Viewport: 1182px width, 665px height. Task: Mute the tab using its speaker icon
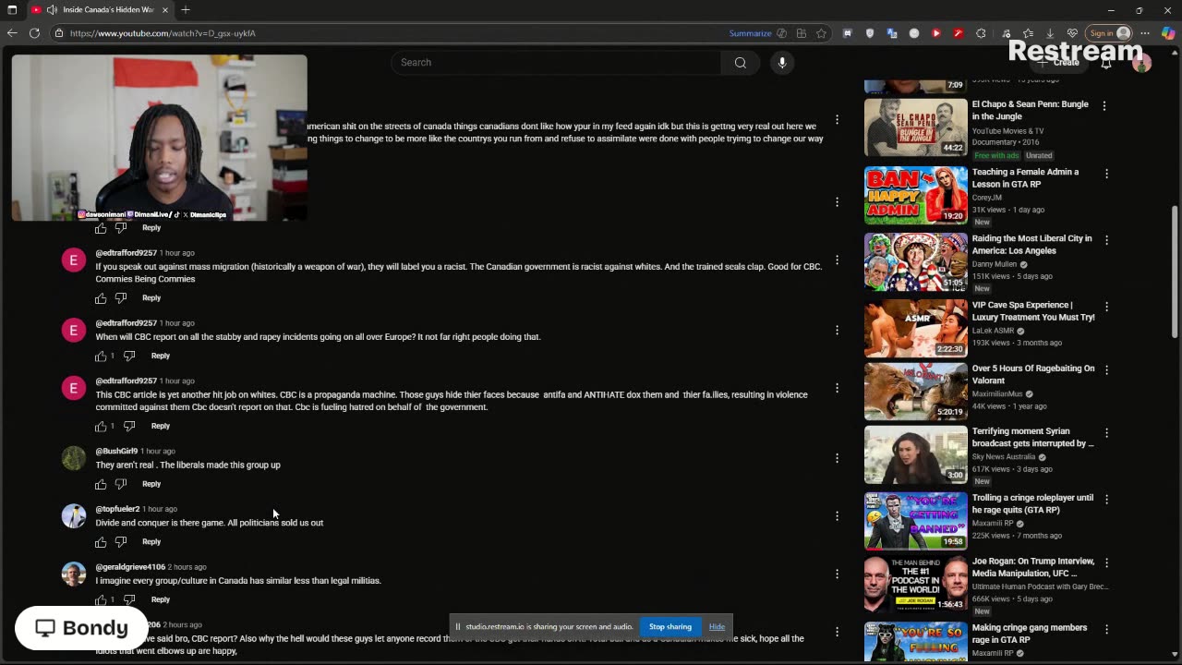tap(53, 10)
